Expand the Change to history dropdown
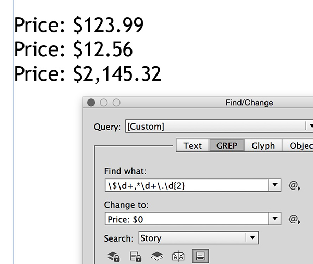Image resolution: width=313 pixels, height=264 pixels. pyautogui.click(x=275, y=219)
